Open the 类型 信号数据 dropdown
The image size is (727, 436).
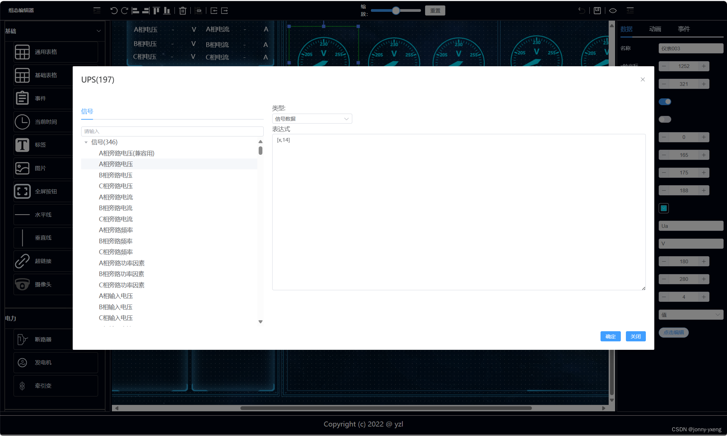click(312, 119)
